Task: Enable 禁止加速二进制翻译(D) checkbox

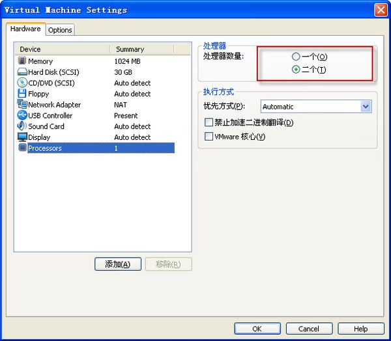Action: (x=209, y=122)
